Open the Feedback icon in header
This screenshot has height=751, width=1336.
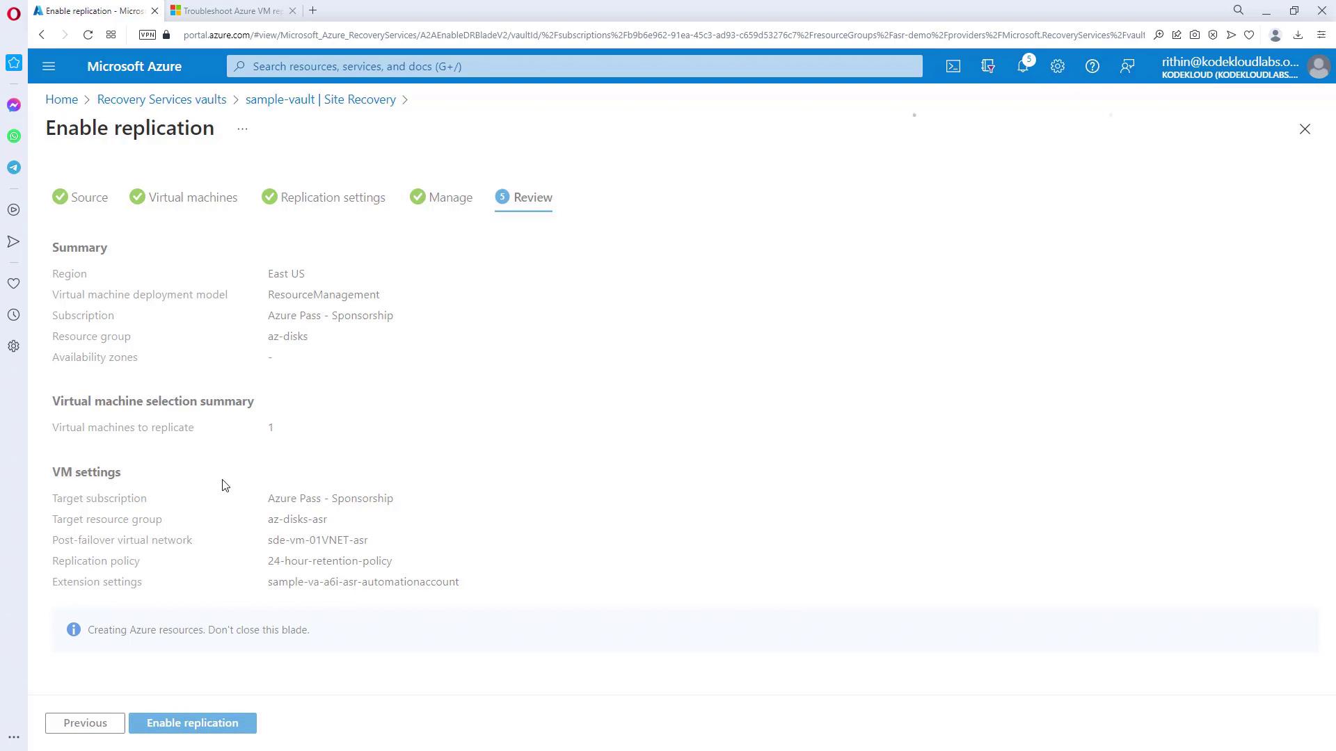point(1127,66)
